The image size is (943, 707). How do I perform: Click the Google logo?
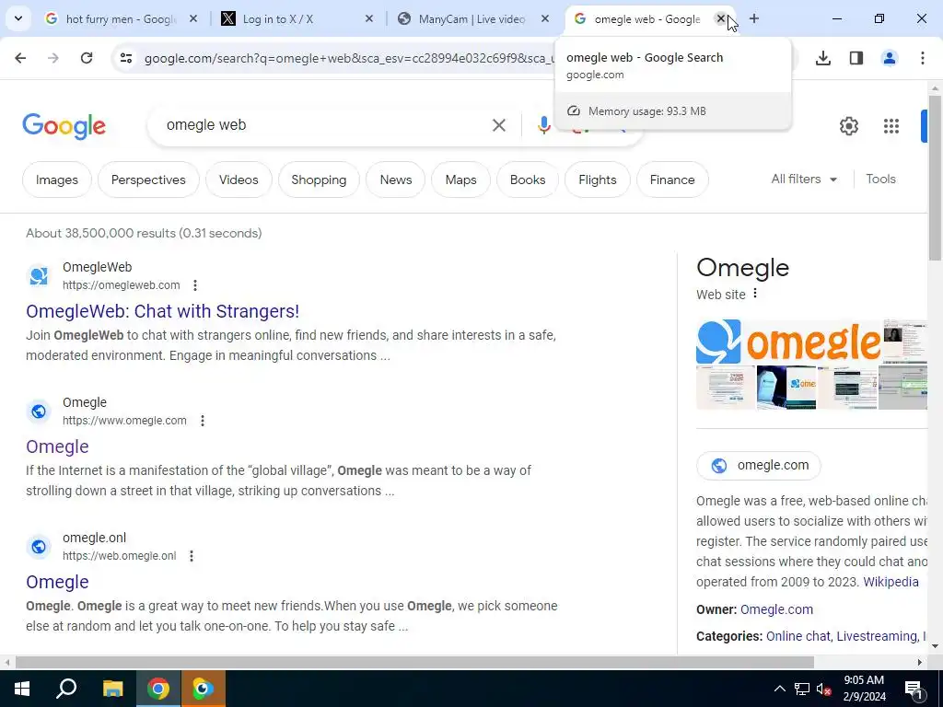coord(64,126)
